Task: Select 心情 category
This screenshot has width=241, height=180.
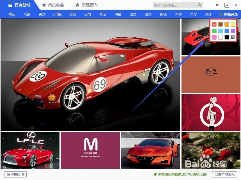Action: pos(88,14)
